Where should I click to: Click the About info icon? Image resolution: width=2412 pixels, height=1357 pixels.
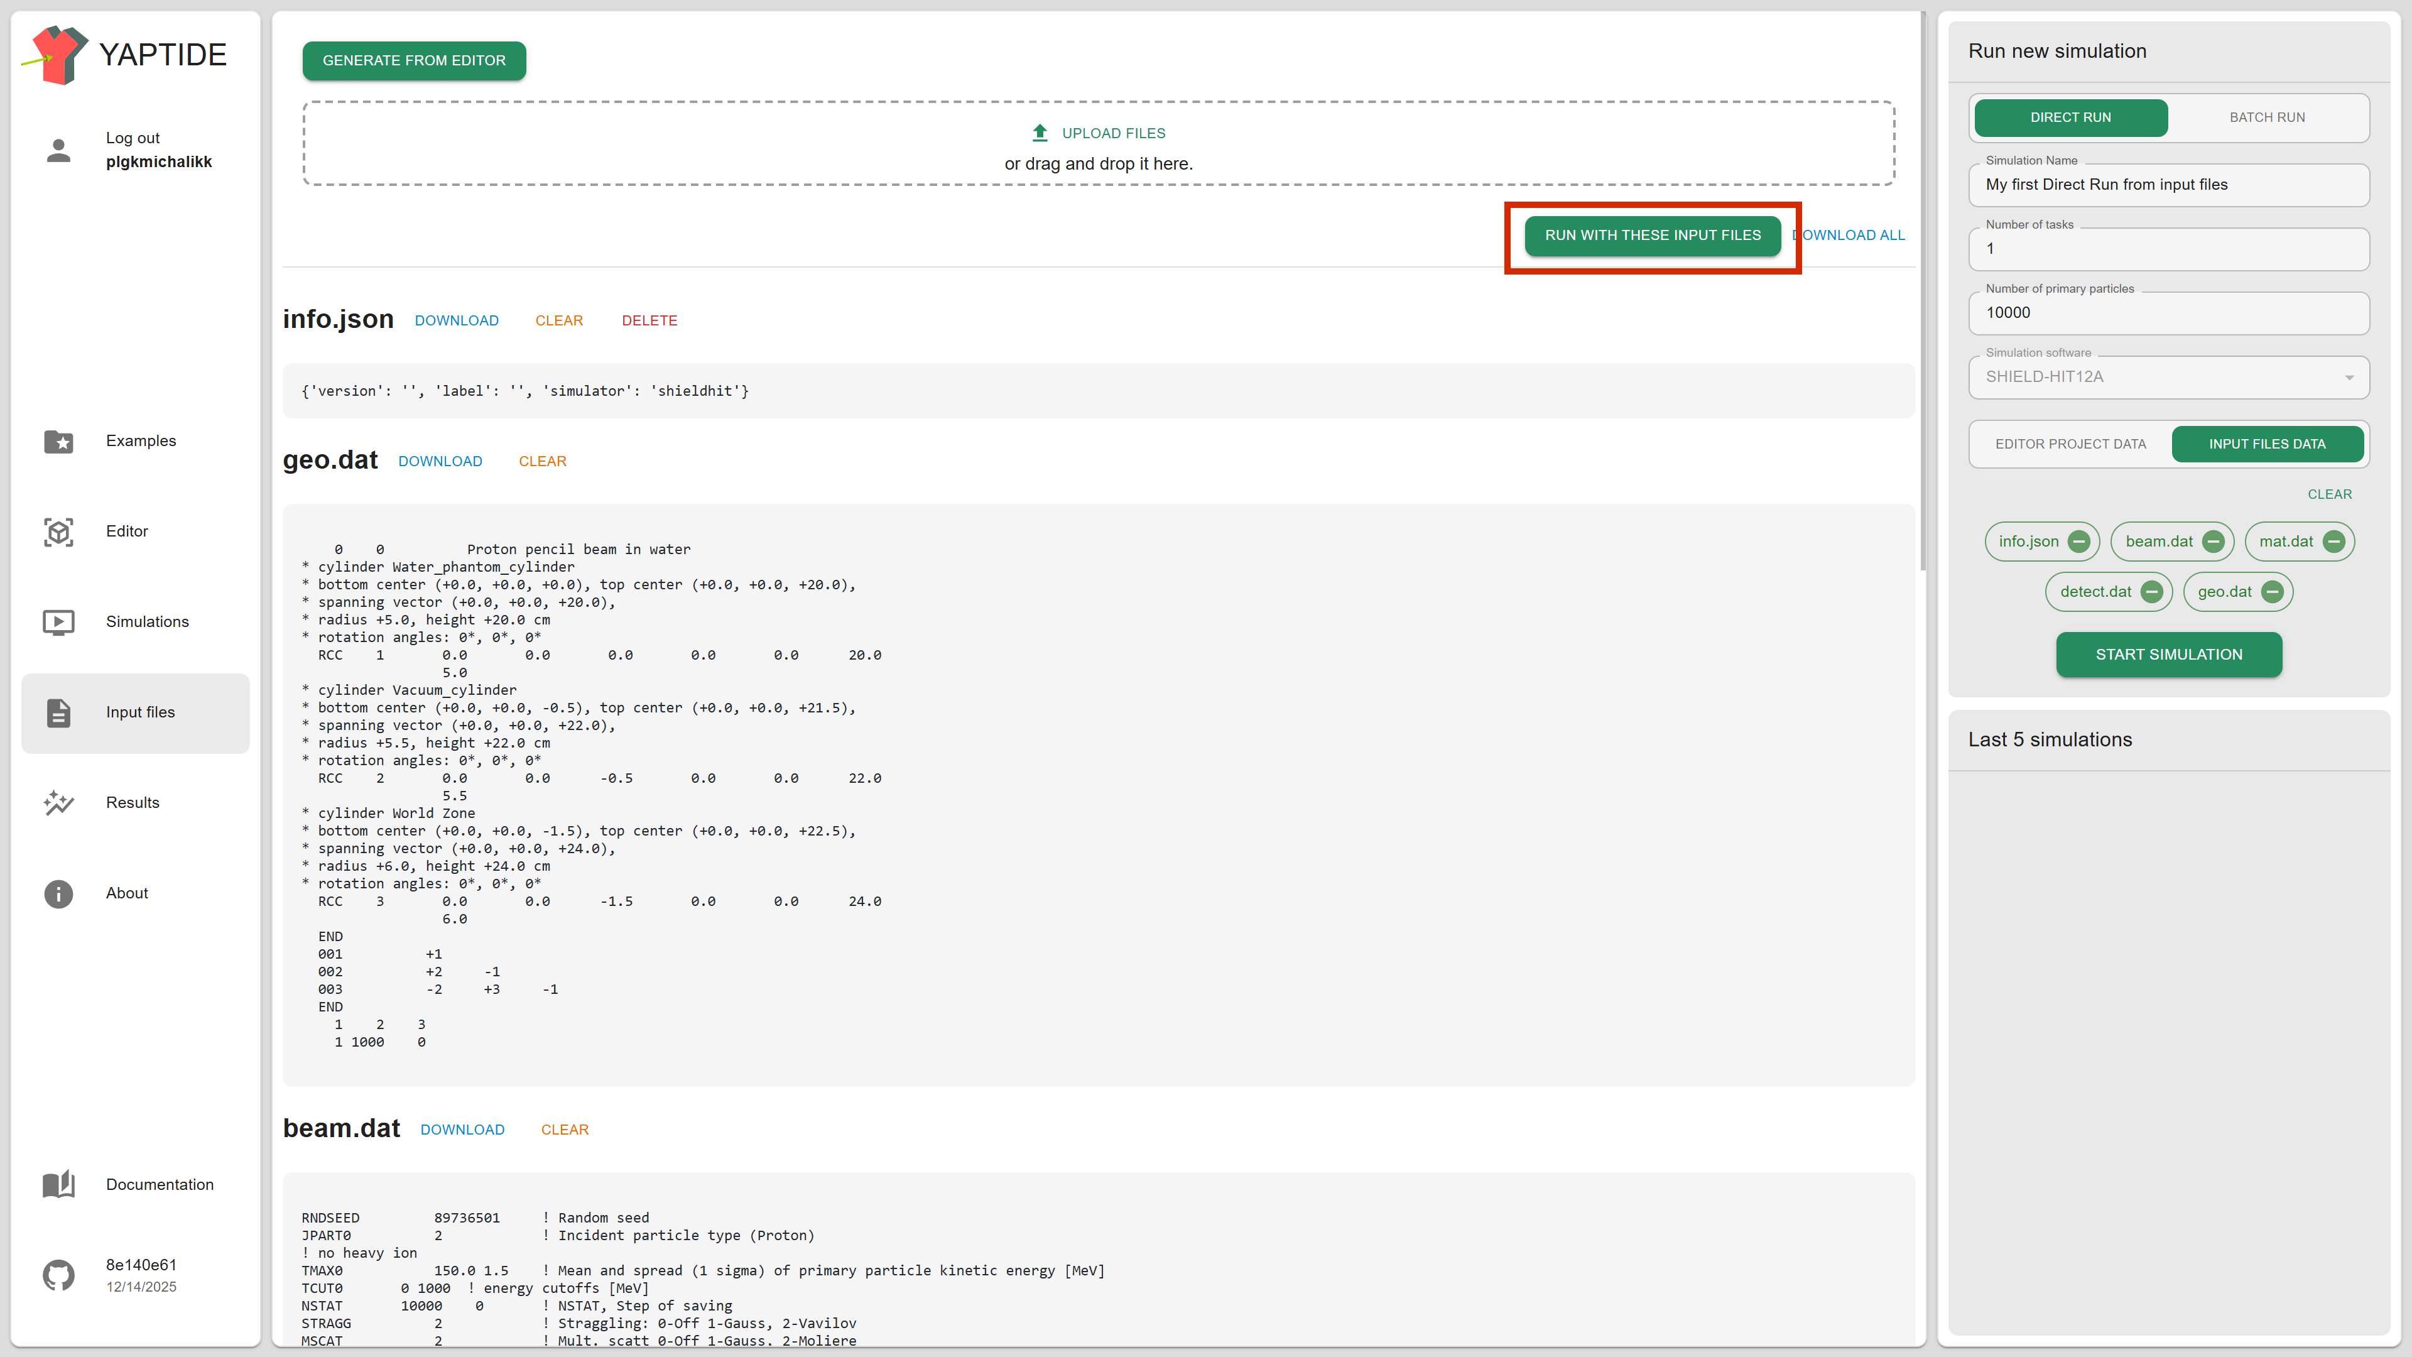(58, 893)
